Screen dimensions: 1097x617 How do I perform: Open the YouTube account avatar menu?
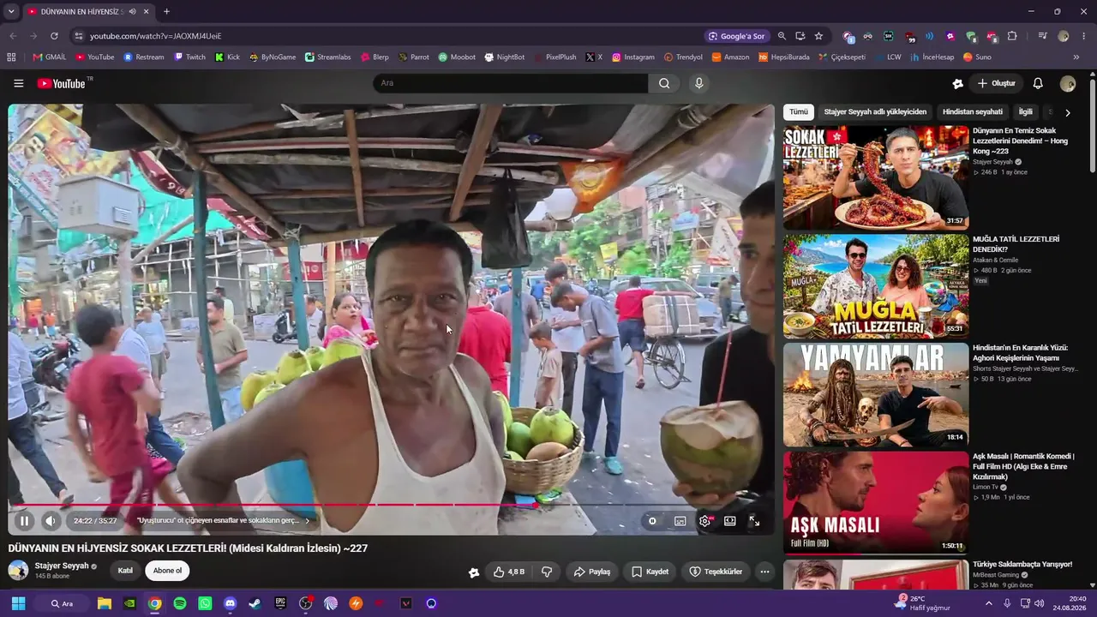1068,83
